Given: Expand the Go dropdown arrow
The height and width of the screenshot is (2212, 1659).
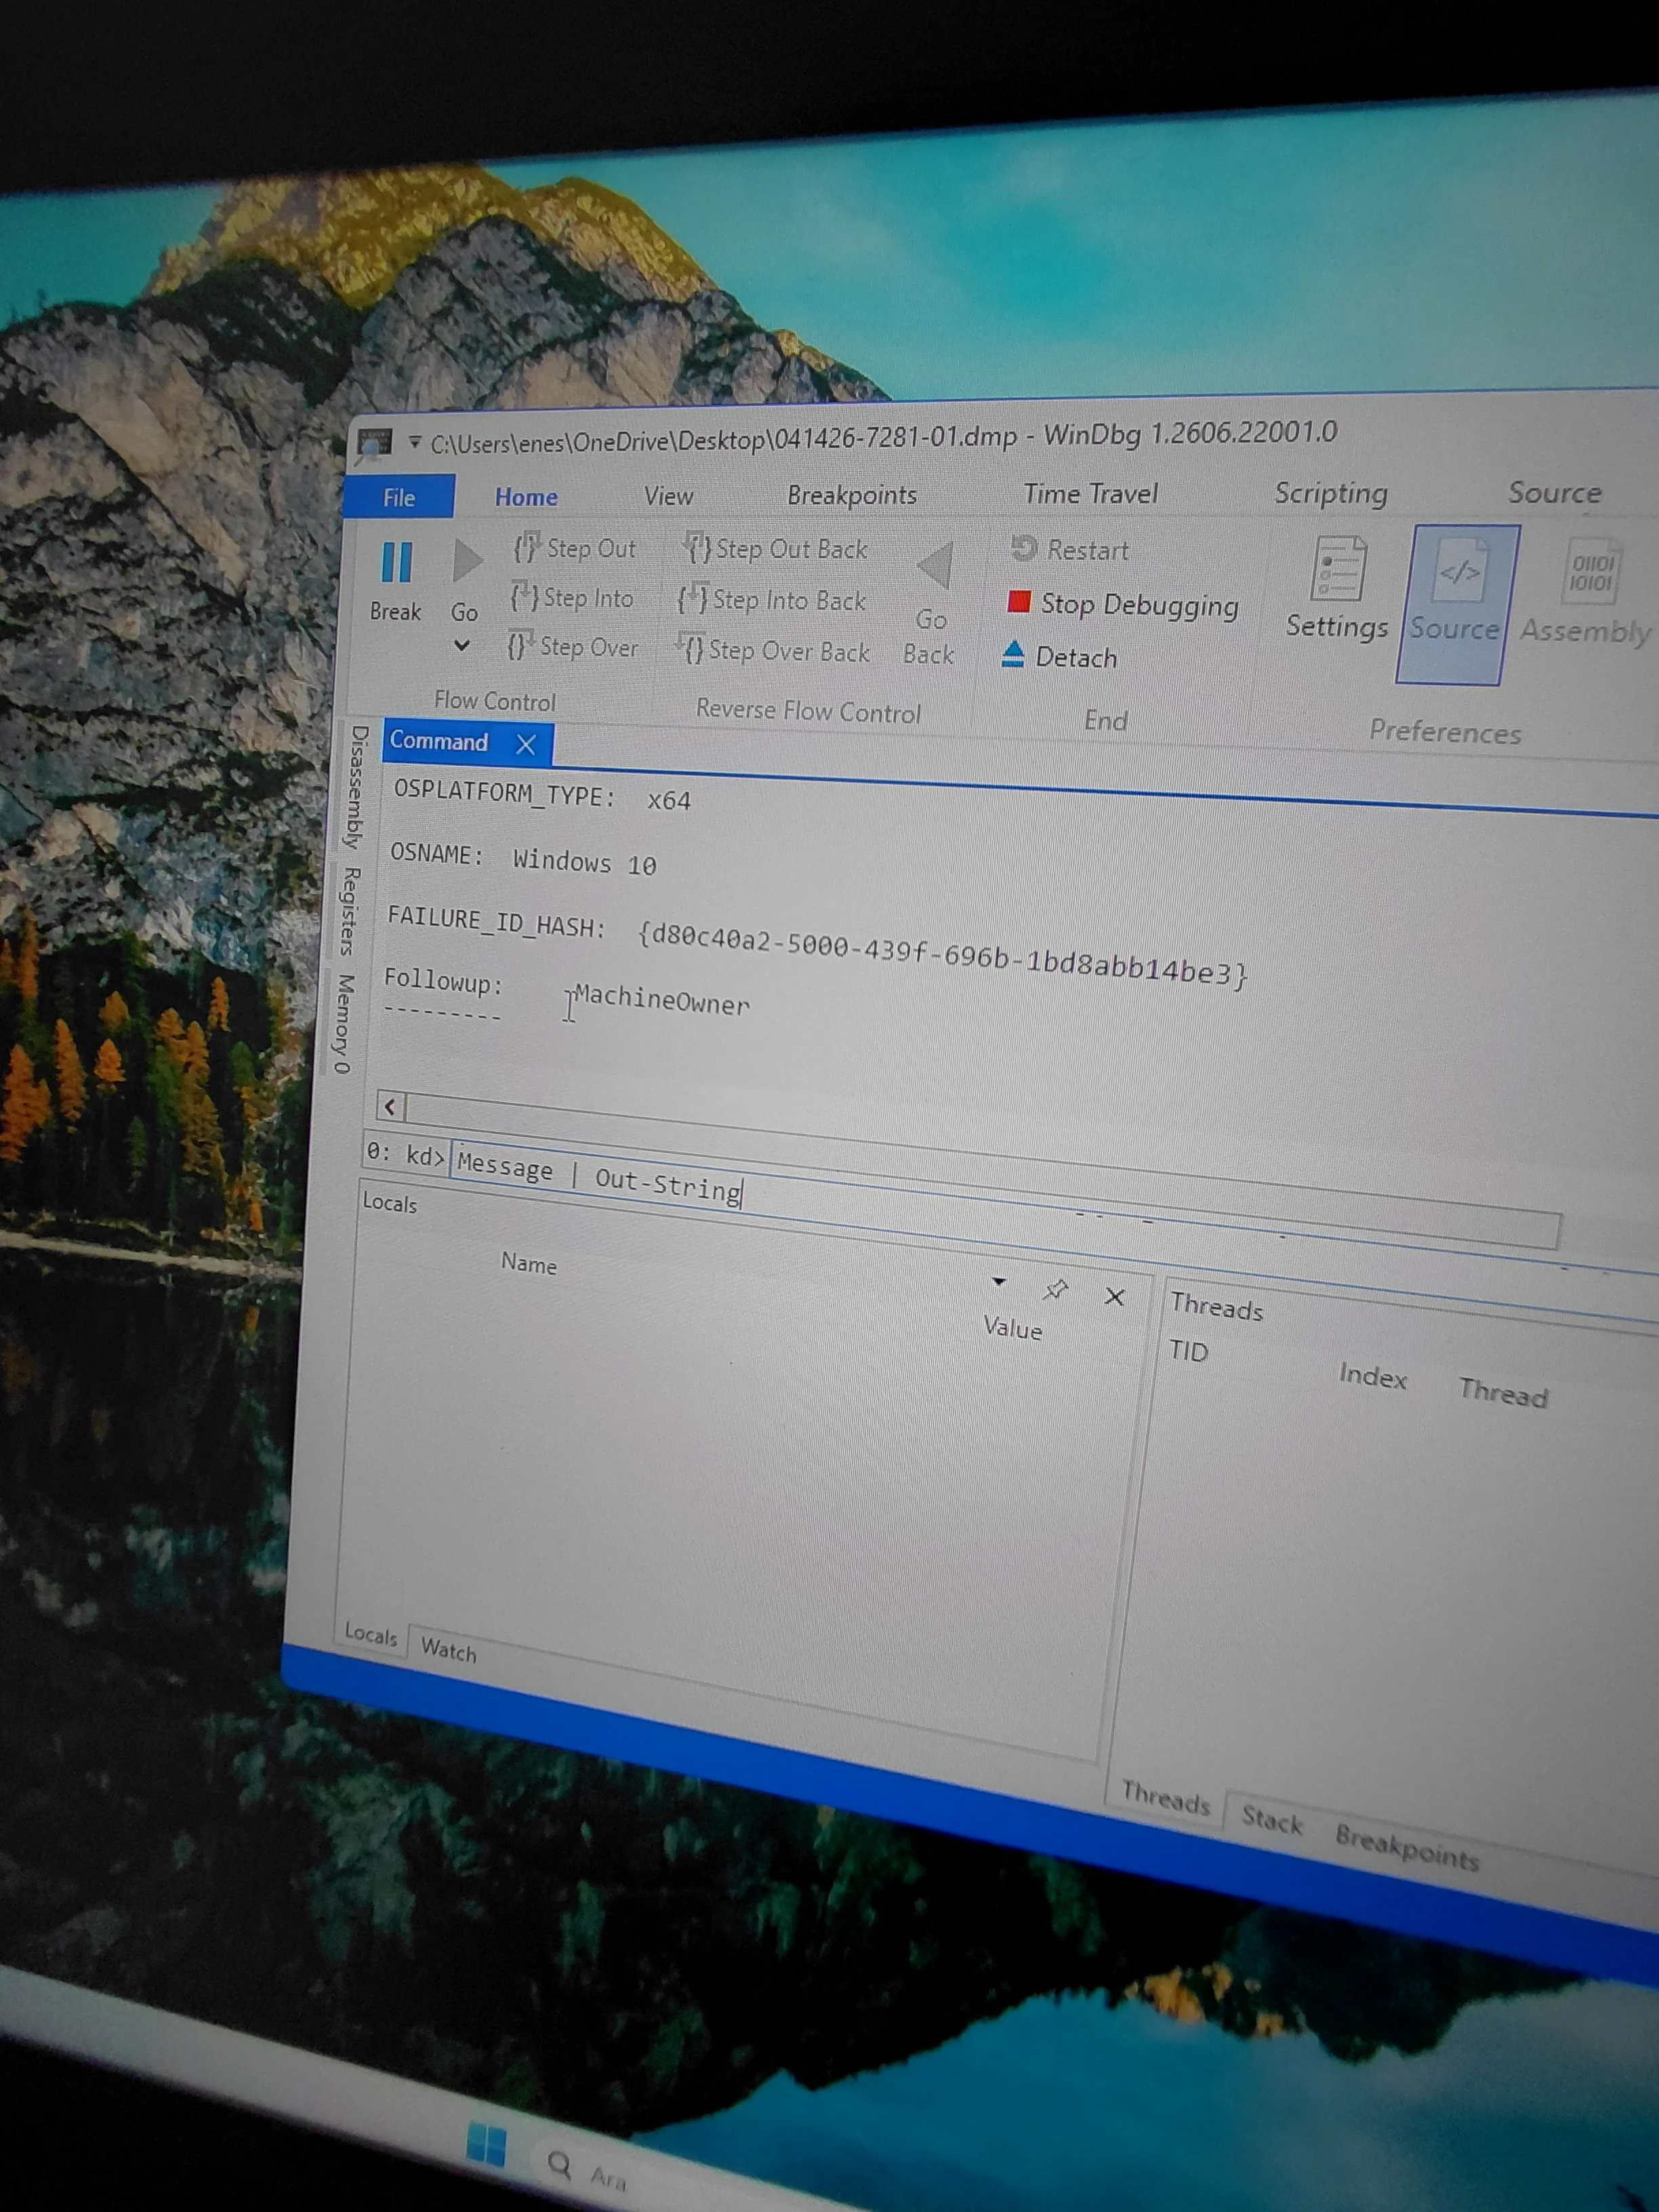Looking at the screenshot, I should pos(462,646).
